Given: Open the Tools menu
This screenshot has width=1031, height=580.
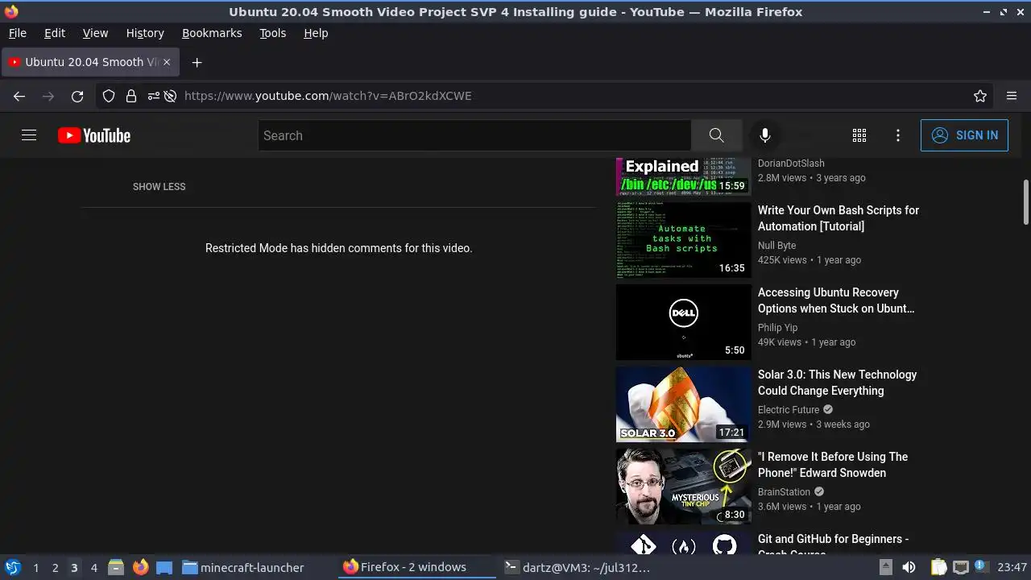Looking at the screenshot, I should [272, 33].
